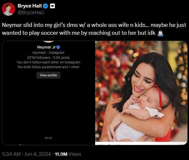Open the 5:34 AM tweet timestamp
Viewport: 189px width, 160px height.
[11, 154]
